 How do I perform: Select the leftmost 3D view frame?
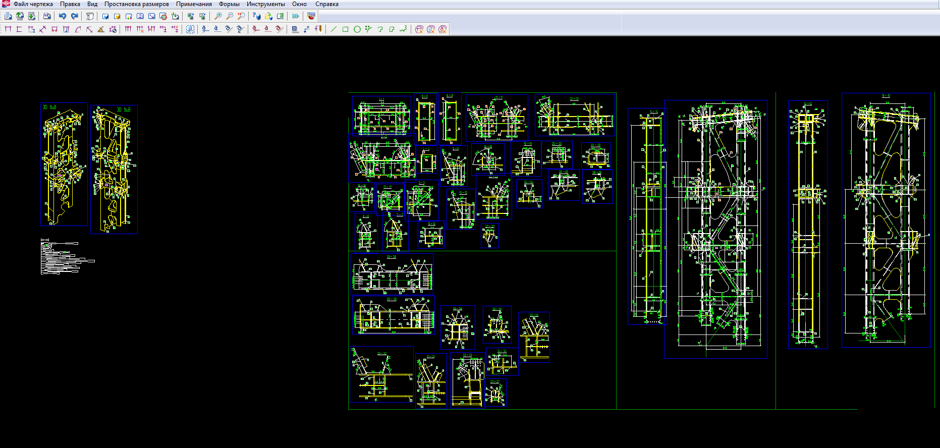pyautogui.click(x=64, y=164)
